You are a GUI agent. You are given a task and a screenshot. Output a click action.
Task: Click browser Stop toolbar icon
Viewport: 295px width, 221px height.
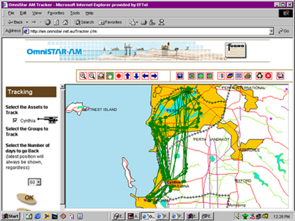(48, 22)
